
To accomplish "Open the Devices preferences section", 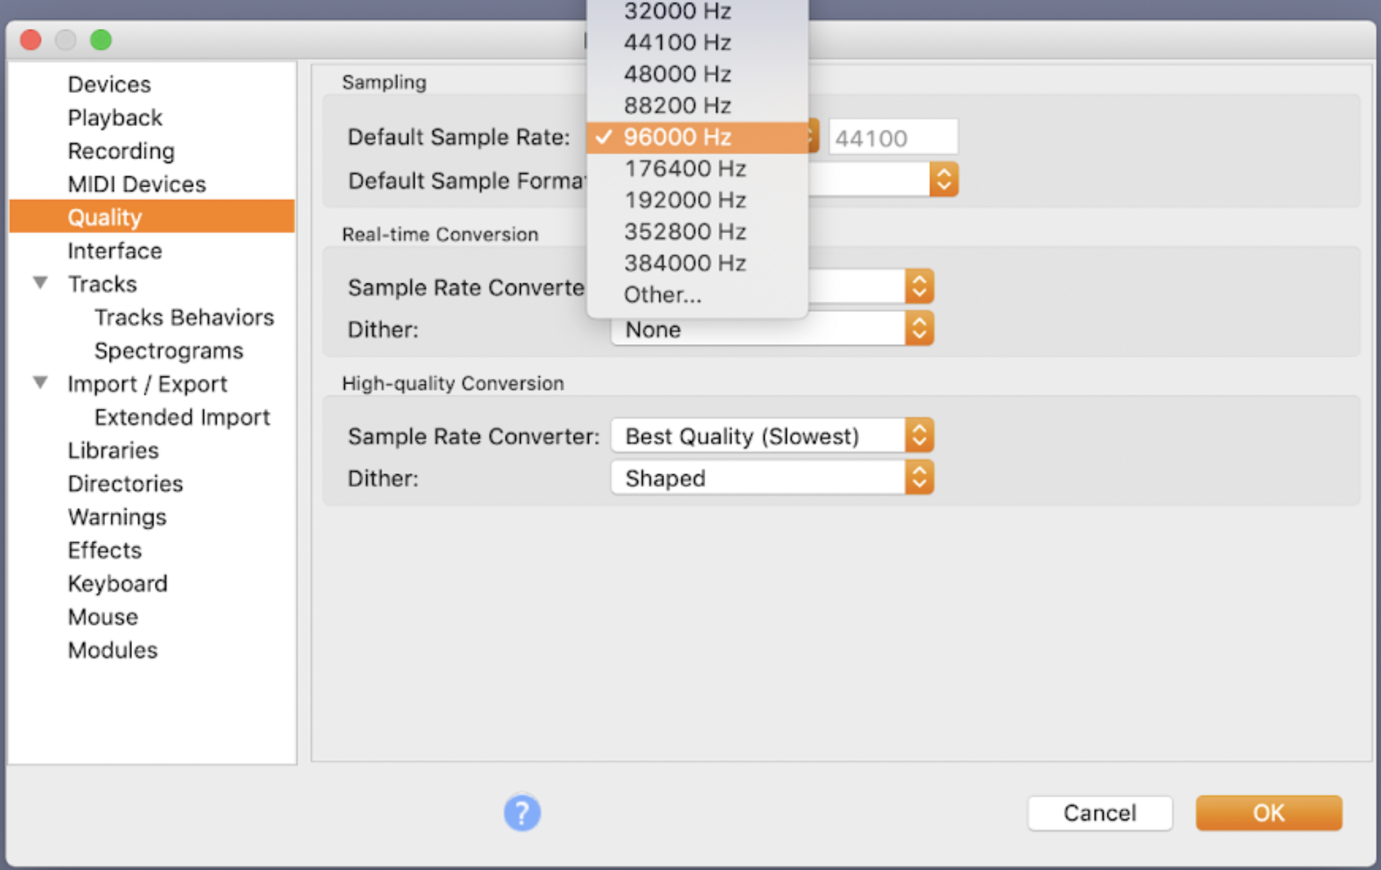I will coord(109,84).
